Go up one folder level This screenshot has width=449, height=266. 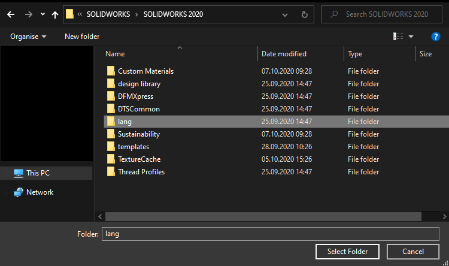point(55,14)
